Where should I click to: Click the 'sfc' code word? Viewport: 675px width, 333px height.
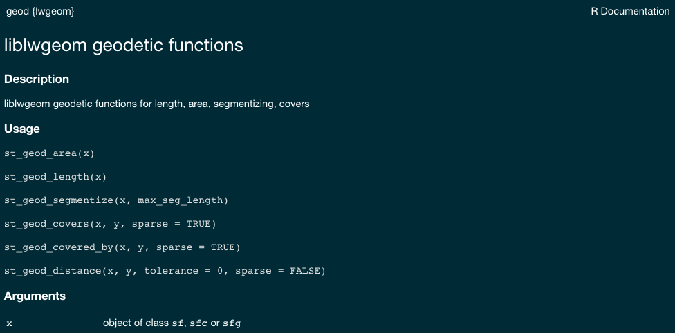pos(198,323)
